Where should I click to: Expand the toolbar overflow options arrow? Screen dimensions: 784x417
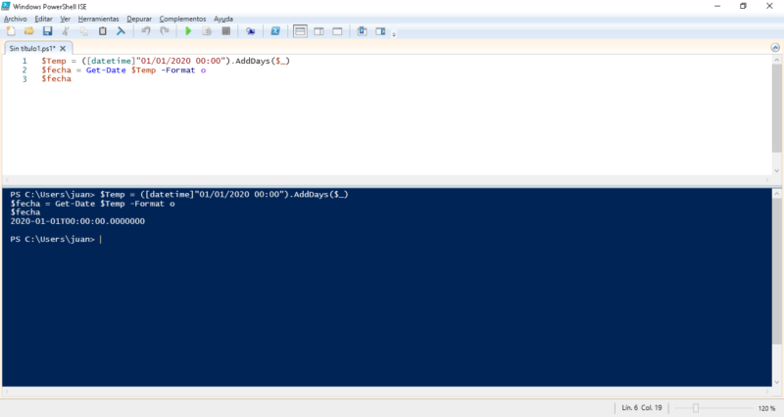click(394, 33)
